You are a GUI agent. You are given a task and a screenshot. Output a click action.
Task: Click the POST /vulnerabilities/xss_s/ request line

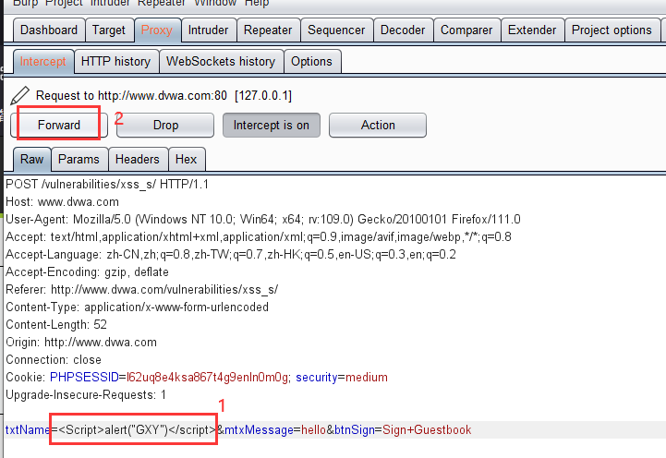pyautogui.click(x=107, y=185)
